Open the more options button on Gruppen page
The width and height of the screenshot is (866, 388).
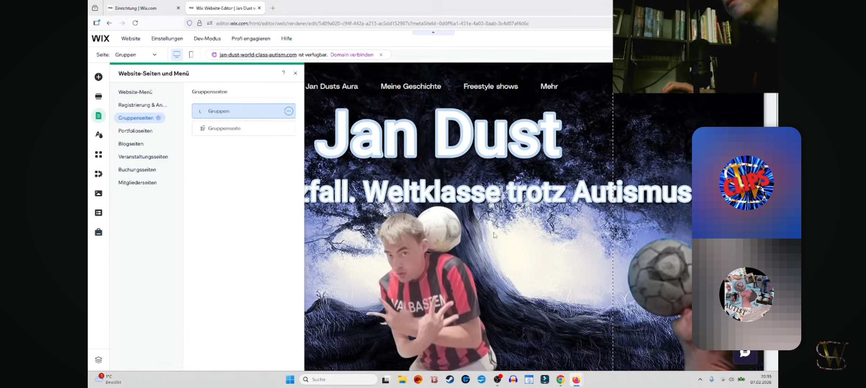pos(288,111)
